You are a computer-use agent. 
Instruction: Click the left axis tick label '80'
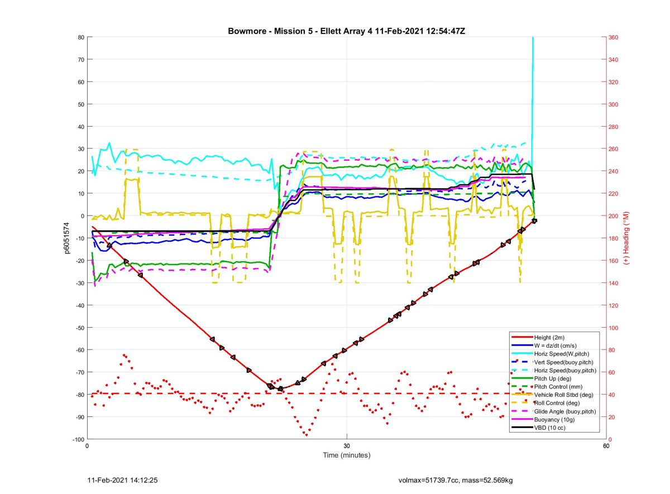pos(80,37)
